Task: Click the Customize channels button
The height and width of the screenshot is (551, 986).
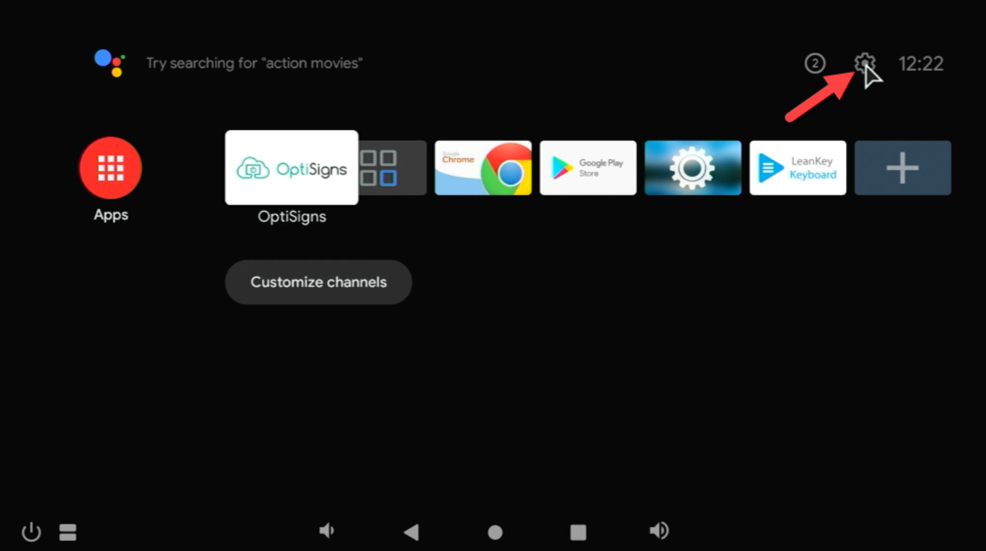Action: pyautogui.click(x=318, y=282)
